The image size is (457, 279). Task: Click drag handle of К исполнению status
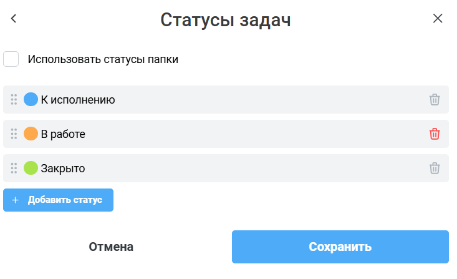click(14, 99)
